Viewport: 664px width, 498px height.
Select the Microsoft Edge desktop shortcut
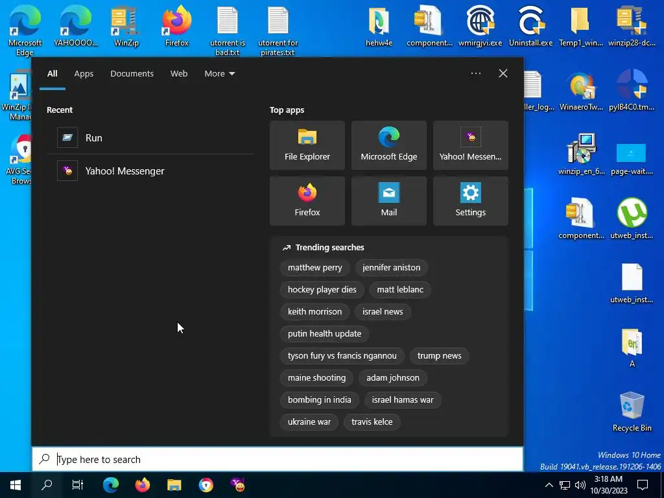25,31
